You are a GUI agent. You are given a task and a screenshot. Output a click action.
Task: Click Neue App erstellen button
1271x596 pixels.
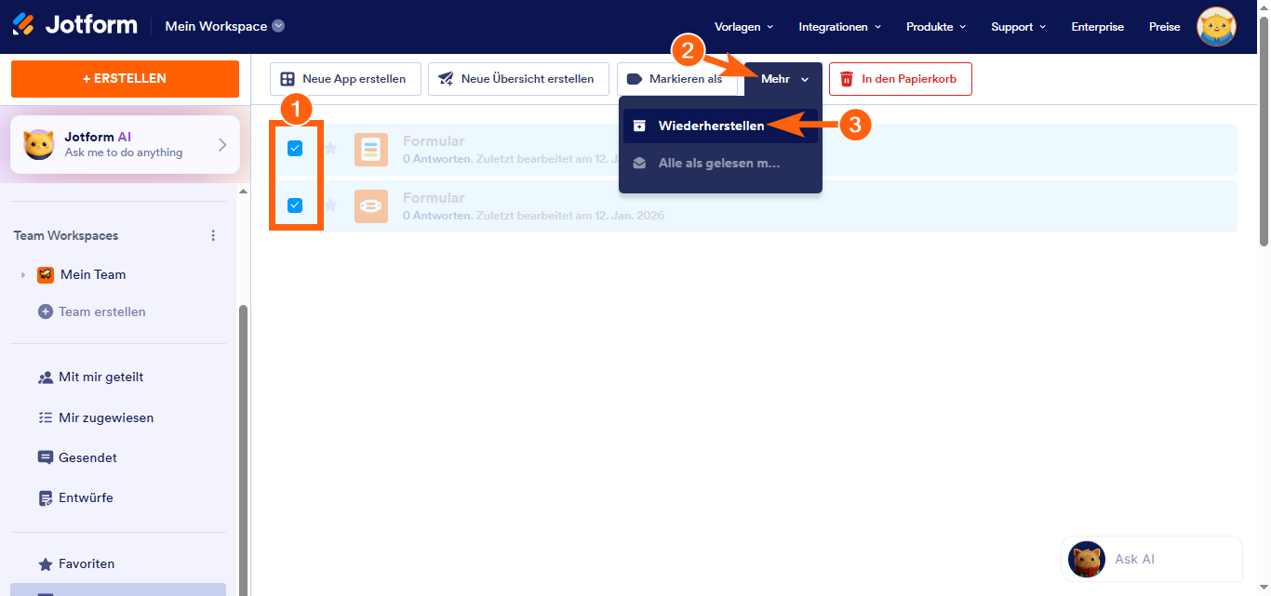coord(345,79)
